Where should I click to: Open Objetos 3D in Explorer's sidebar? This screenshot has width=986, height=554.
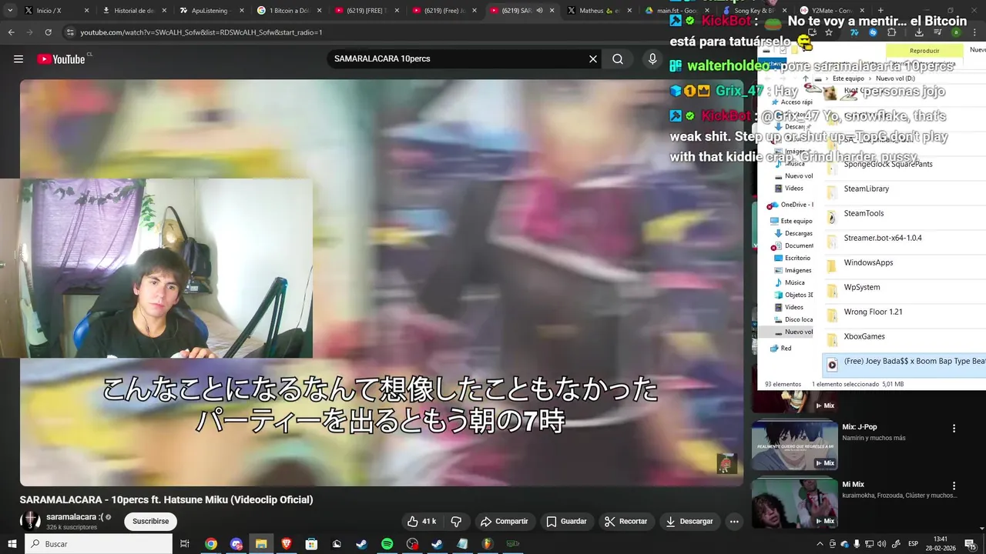[x=793, y=295]
